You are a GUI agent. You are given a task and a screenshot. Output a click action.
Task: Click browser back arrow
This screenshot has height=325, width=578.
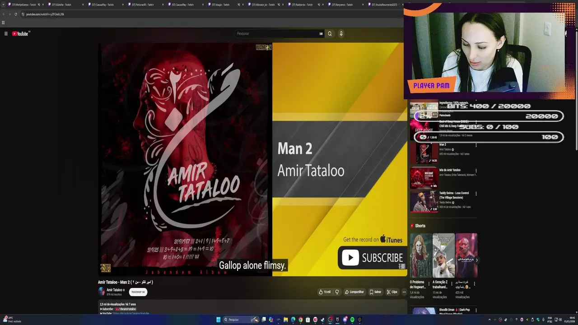coord(3,14)
